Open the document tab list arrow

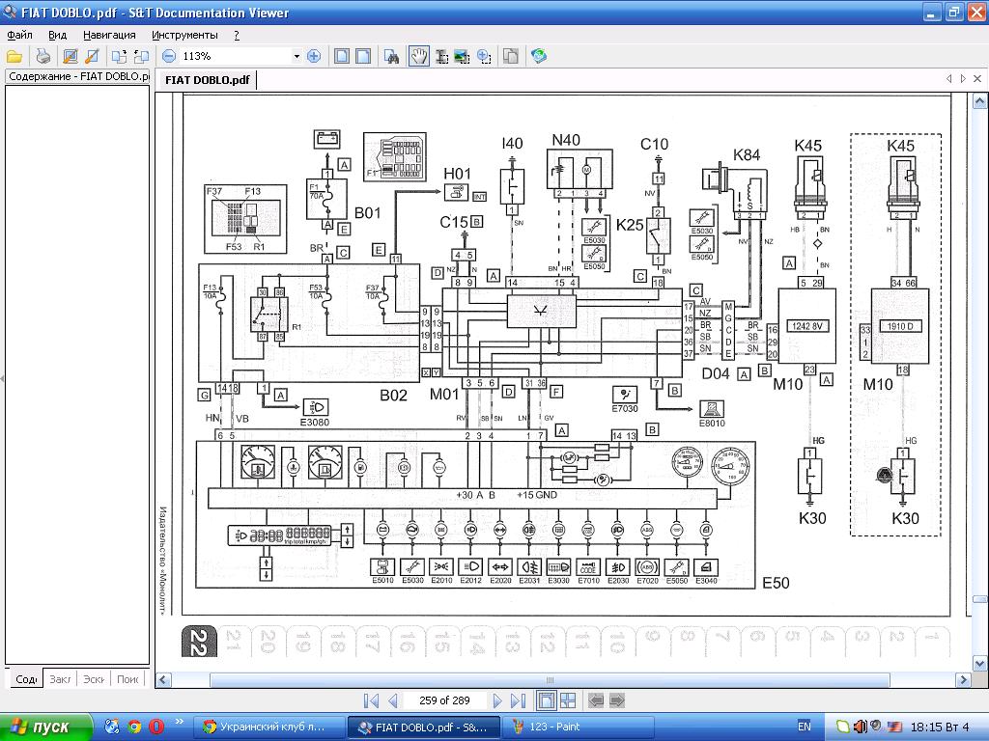[963, 79]
